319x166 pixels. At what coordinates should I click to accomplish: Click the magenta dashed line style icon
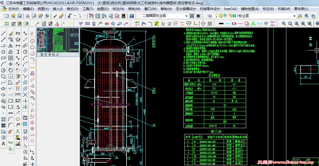tap(240, 24)
